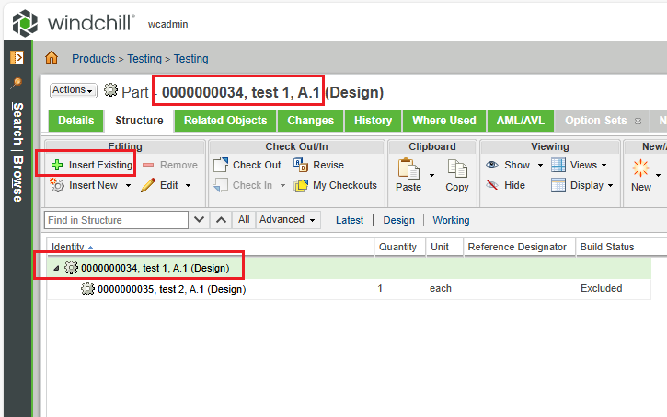The image size is (667, 417).
Task: Show items using the eye icon
Action: 492,165
